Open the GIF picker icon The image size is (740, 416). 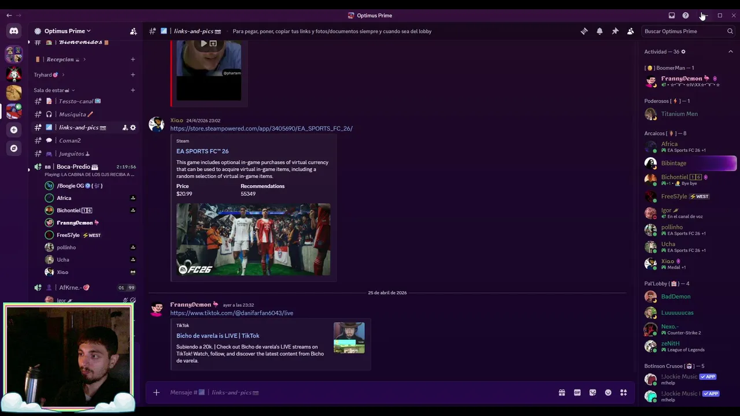[577, 393]
